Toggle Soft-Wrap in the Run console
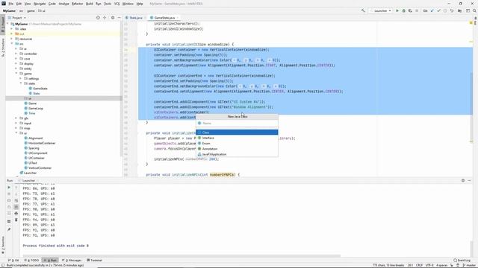The image size is (478, 268). [16, 200]
